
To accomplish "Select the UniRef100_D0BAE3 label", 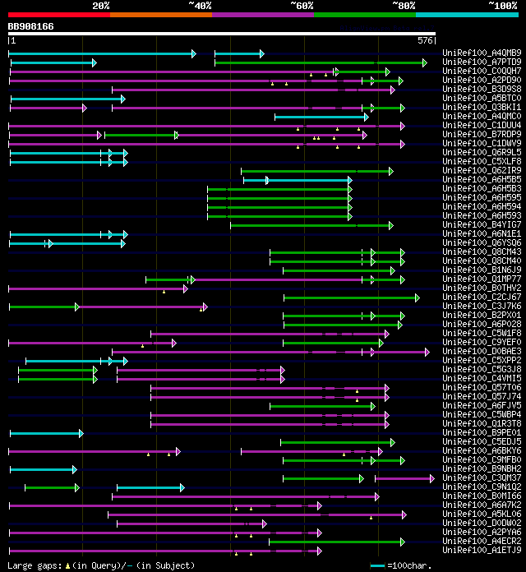I will (482, 351).
